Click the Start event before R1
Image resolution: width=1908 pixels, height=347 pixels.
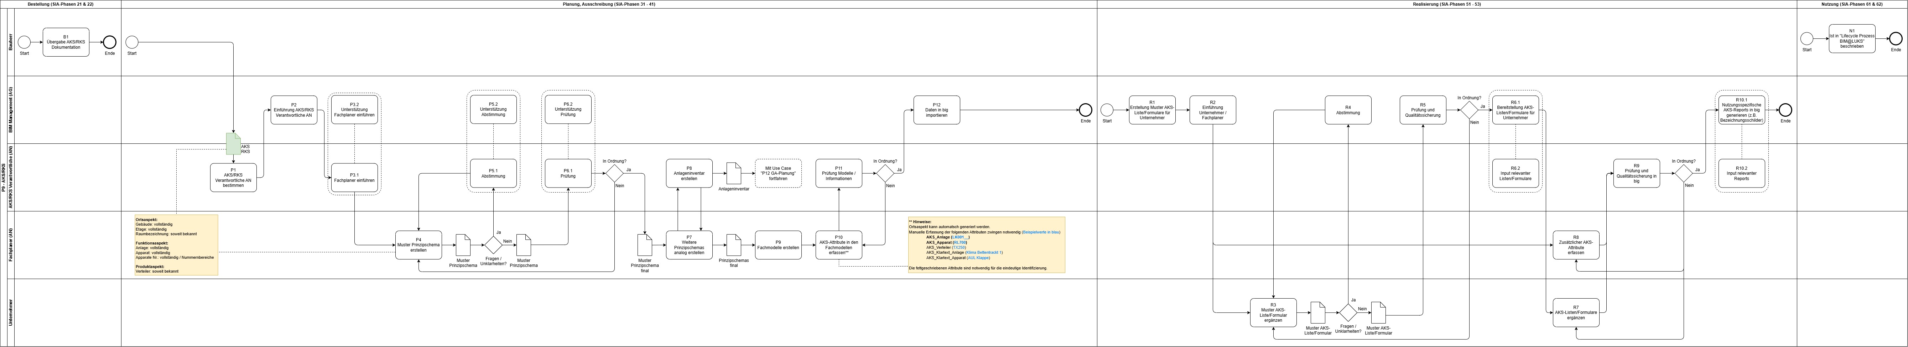point(1107,110)
